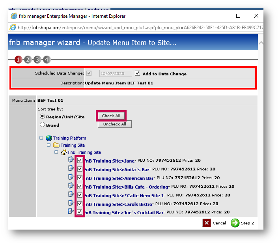Click the FnB Training Site>Jane label

tap(110, 161)
